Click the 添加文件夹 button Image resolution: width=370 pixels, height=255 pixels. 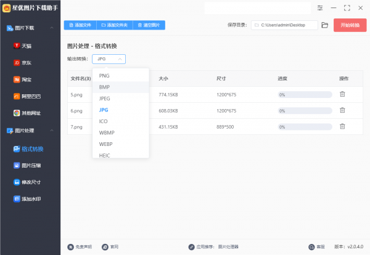point(115,25)
